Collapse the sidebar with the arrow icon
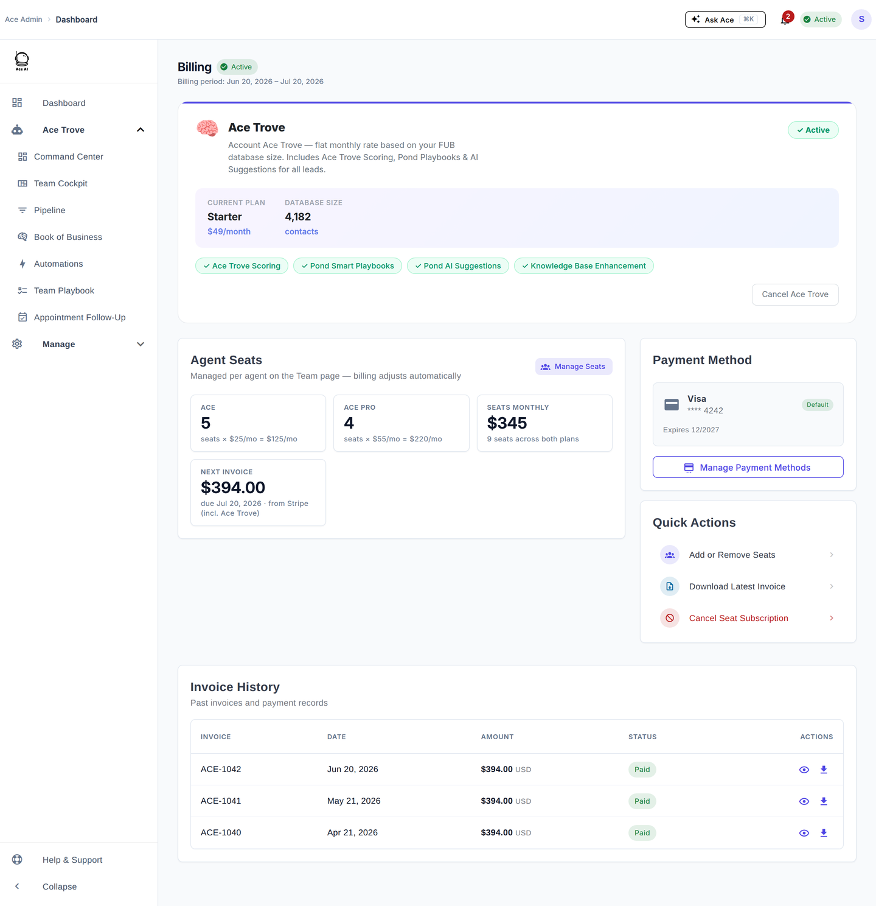 coord(17,886)
